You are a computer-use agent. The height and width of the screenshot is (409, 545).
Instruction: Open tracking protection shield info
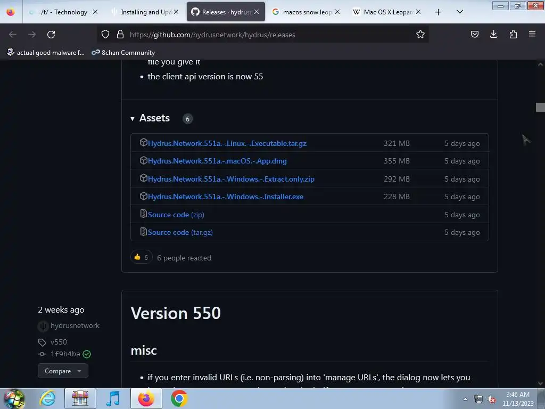click(105, 34)
